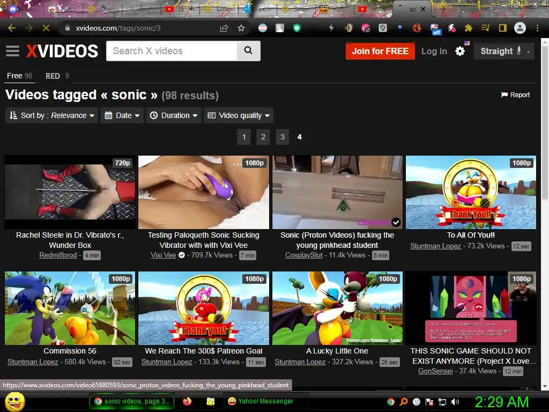Toggle the browser side panel icon
Viewport: 549px width, 412px height.
503,28
